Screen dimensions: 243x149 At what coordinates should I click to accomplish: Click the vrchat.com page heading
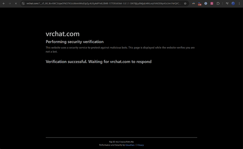[63, 34]
